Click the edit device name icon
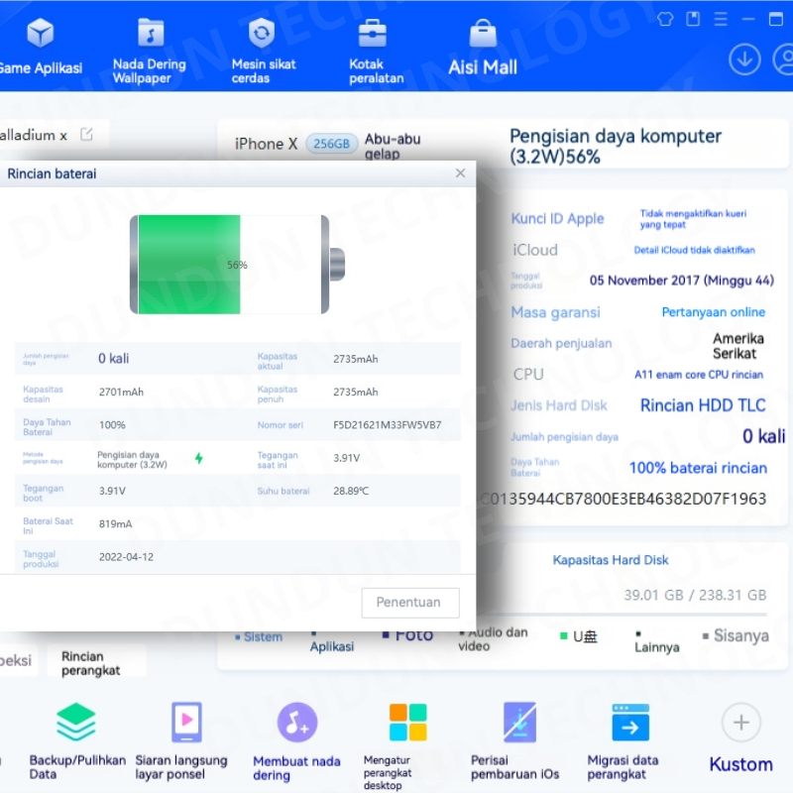The height and width of the screenshot is (793, 793). pos(87,135)
